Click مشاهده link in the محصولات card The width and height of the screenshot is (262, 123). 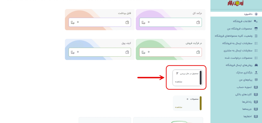click(x=179, y=107)
